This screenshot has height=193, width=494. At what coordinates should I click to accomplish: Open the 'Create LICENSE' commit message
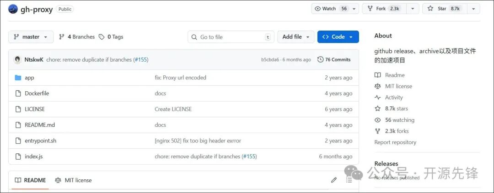(x=173, y=109)
